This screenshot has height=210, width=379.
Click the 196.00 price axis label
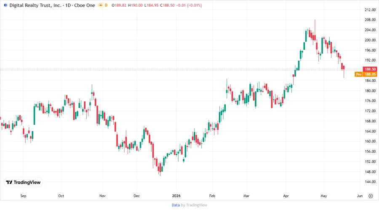tap(370, 50)
